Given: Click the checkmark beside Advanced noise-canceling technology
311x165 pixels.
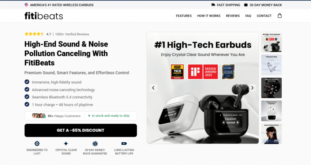Looking at the screenshot, I should 27,89.
